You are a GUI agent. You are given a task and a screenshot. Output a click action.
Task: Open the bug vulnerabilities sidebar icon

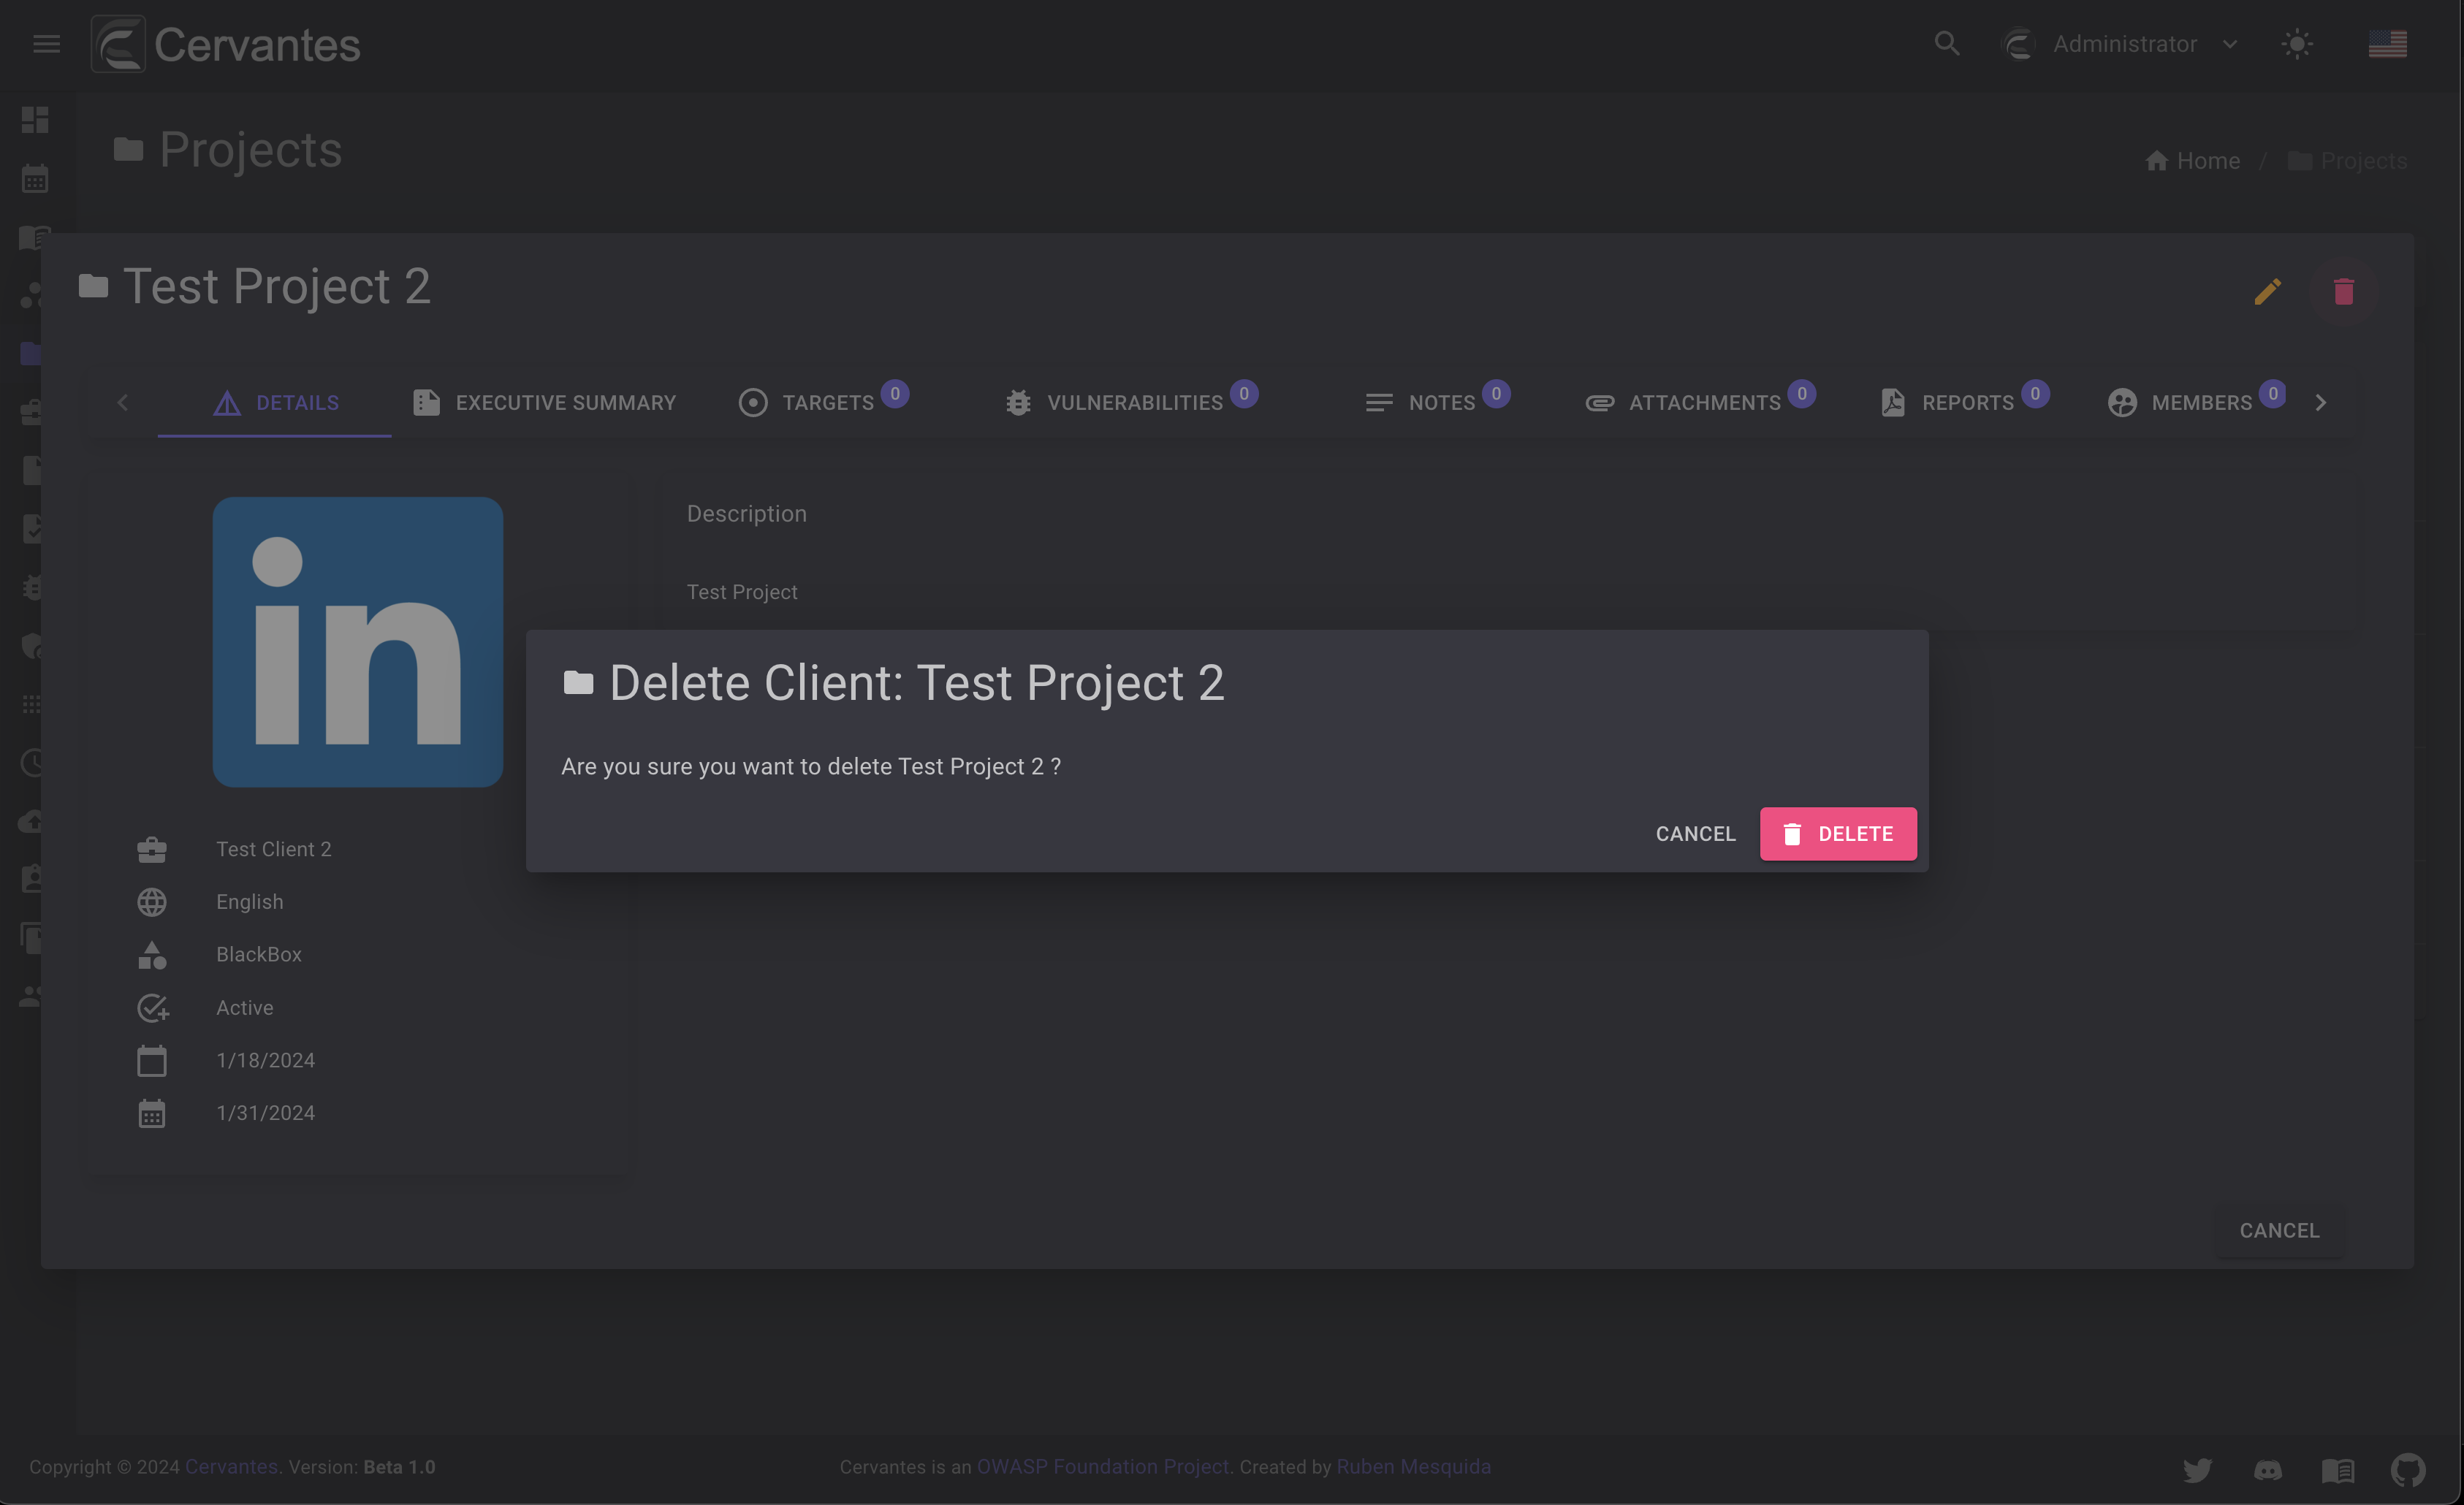pyautogui.click(x=32, y=587)
